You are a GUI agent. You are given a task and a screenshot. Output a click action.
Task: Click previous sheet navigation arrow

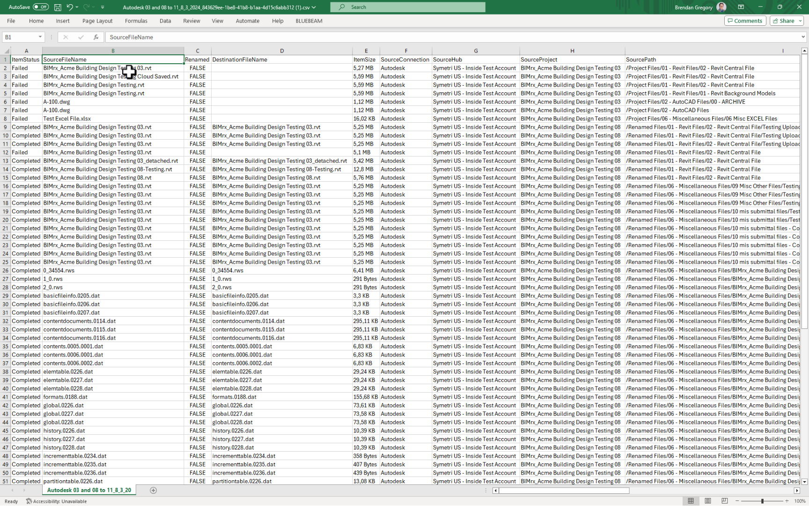pos(12,491)
